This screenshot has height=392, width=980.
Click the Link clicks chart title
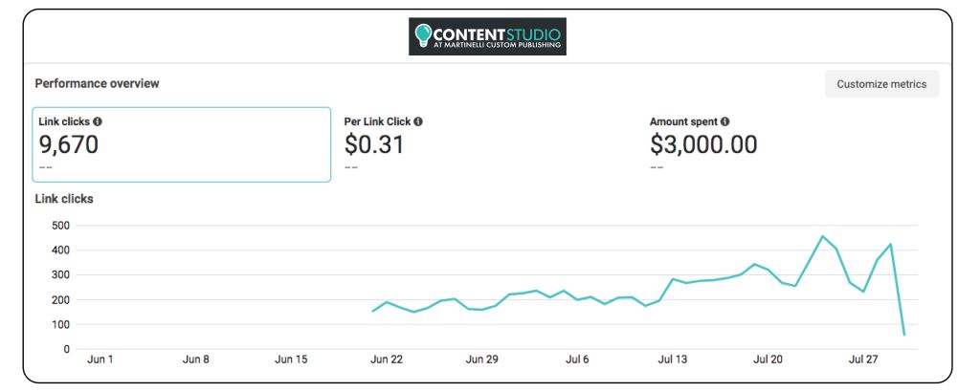click(64, 199)
